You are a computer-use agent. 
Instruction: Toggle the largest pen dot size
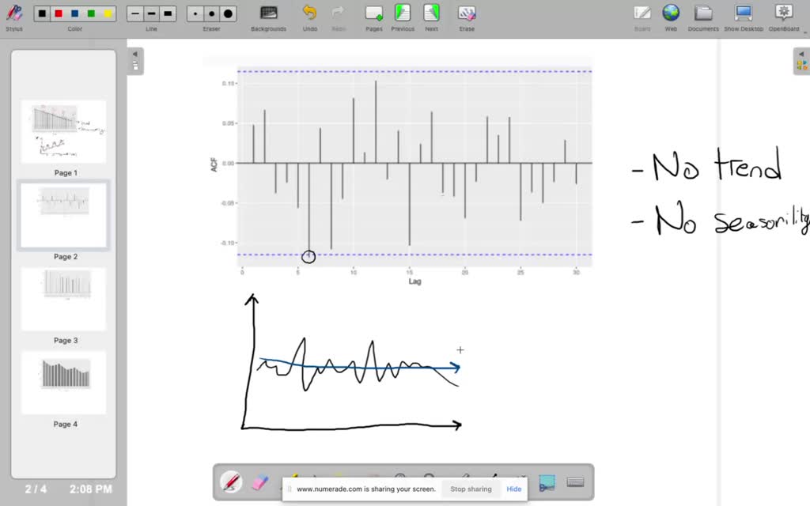228,13
